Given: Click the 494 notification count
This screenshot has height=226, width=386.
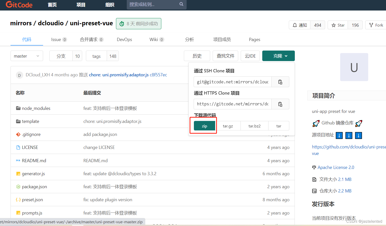Looking at the screenshot, I should 318,25.
